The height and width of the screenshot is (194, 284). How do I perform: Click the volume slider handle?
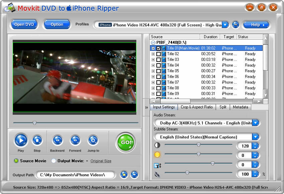click(187, 173)
